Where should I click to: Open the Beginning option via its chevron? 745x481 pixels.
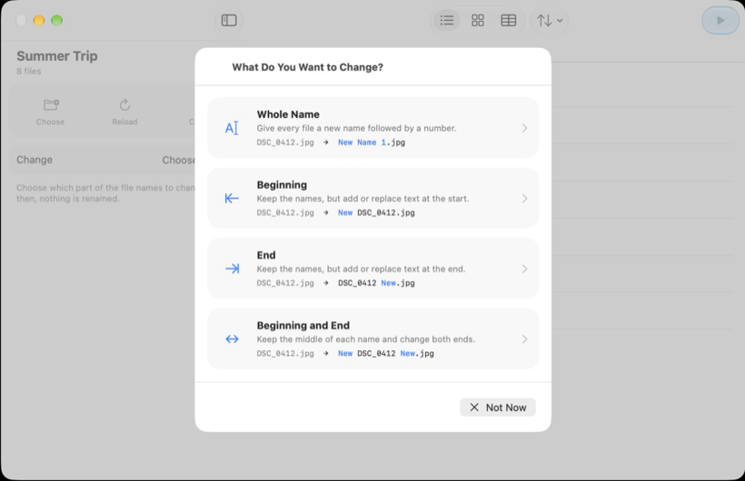(x=524, y=199)
